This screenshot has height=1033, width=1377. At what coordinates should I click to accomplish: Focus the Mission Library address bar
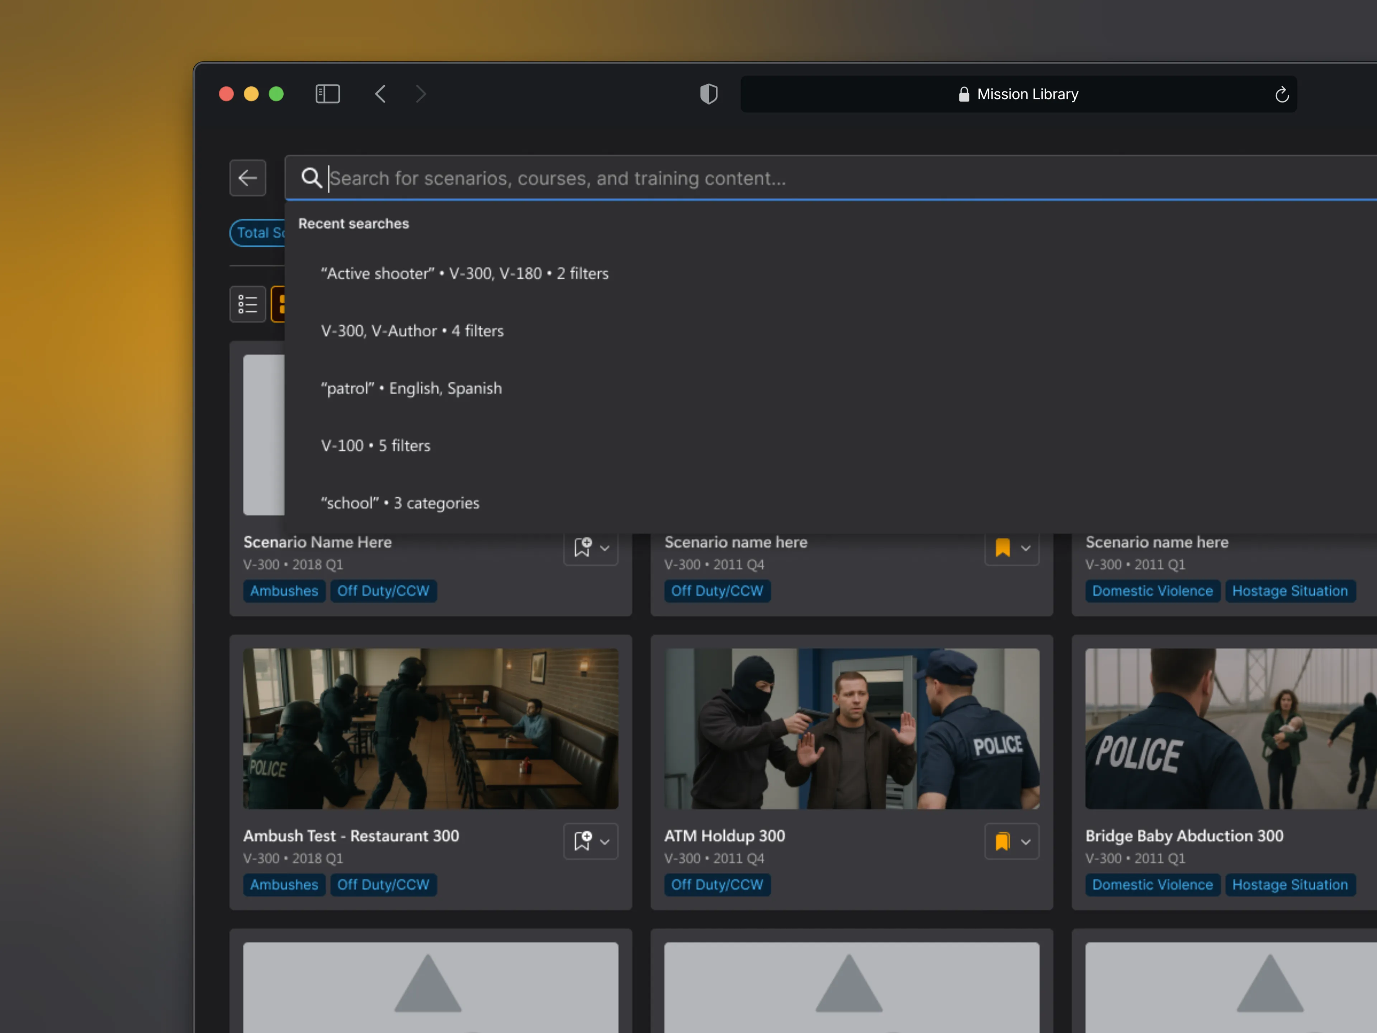point(1018,94)
